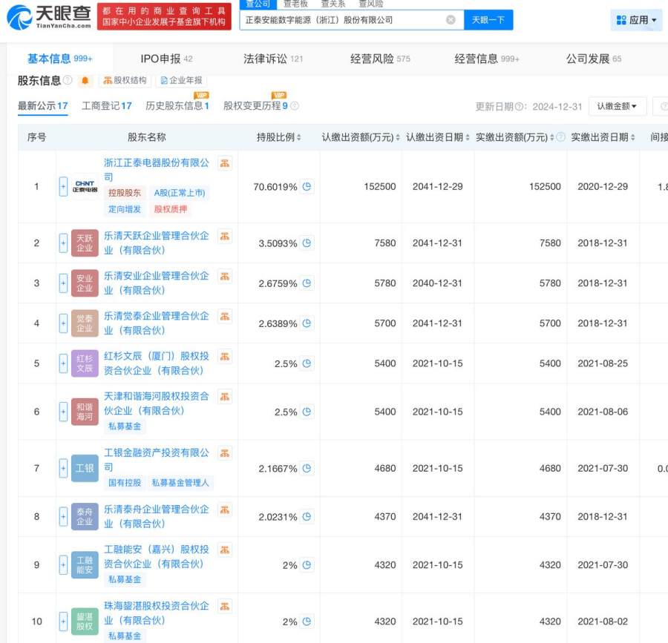The image size is (668, 643).
Task: Click help icon beside 实缴出资额 header
Action: pos(561,137)
